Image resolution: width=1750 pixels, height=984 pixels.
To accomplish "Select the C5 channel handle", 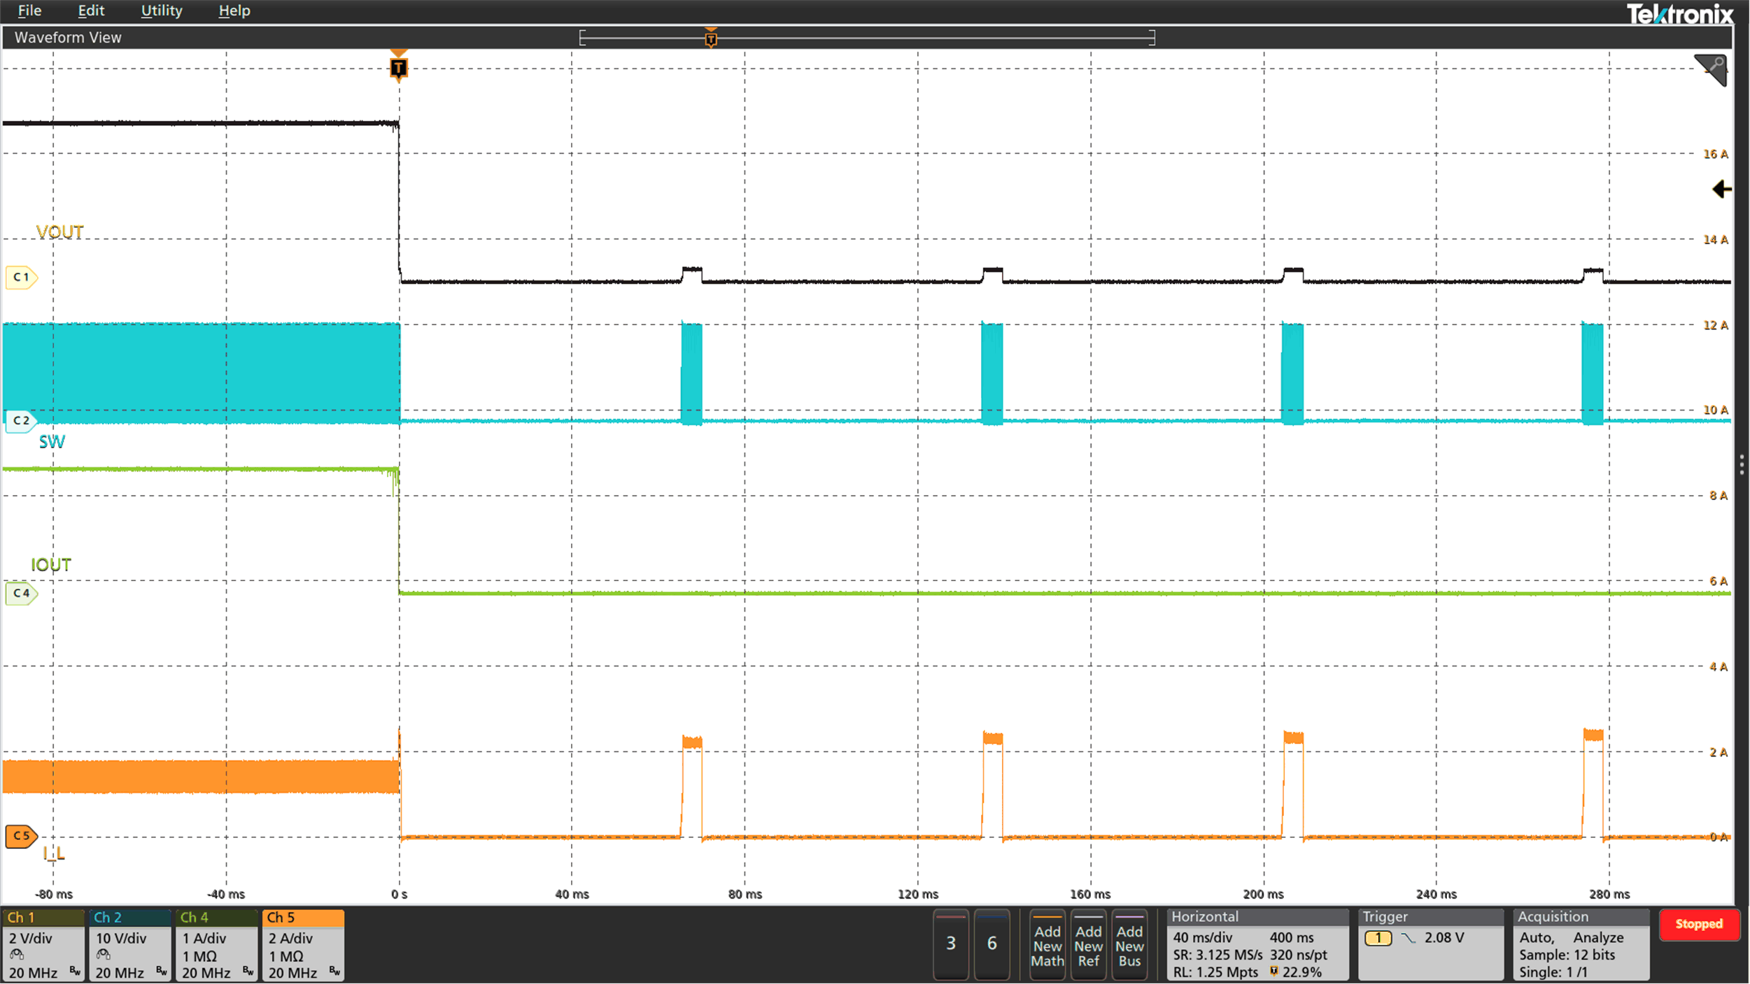I will [x=21, y=836].
